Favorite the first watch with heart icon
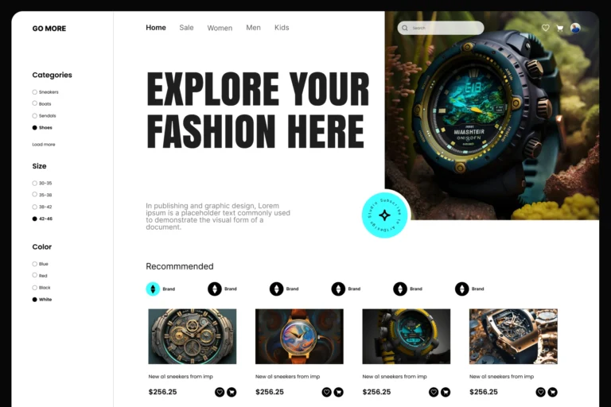Image resolution: width=611 pixels, height=407 pixels. pos(220,392)
